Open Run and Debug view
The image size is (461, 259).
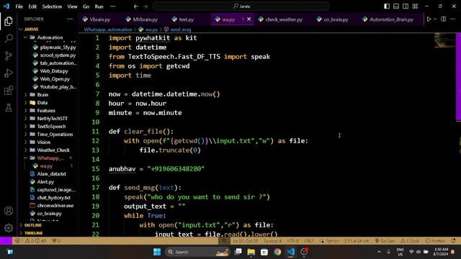(9, 73)
